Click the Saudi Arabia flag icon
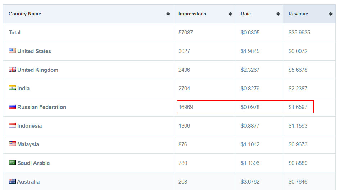The height and width of the screenshot is (190, 339). [12, 162]
